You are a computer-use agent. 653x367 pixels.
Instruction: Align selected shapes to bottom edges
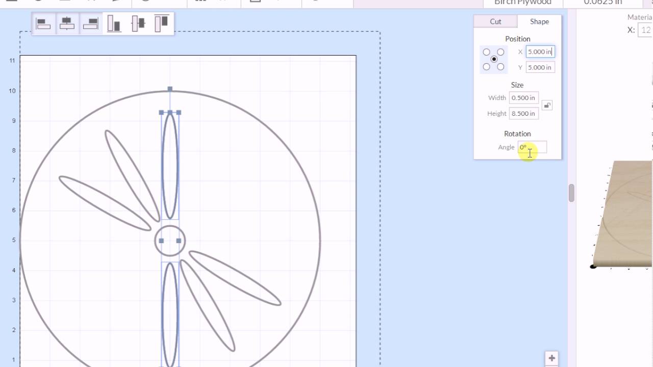[114, 24]
